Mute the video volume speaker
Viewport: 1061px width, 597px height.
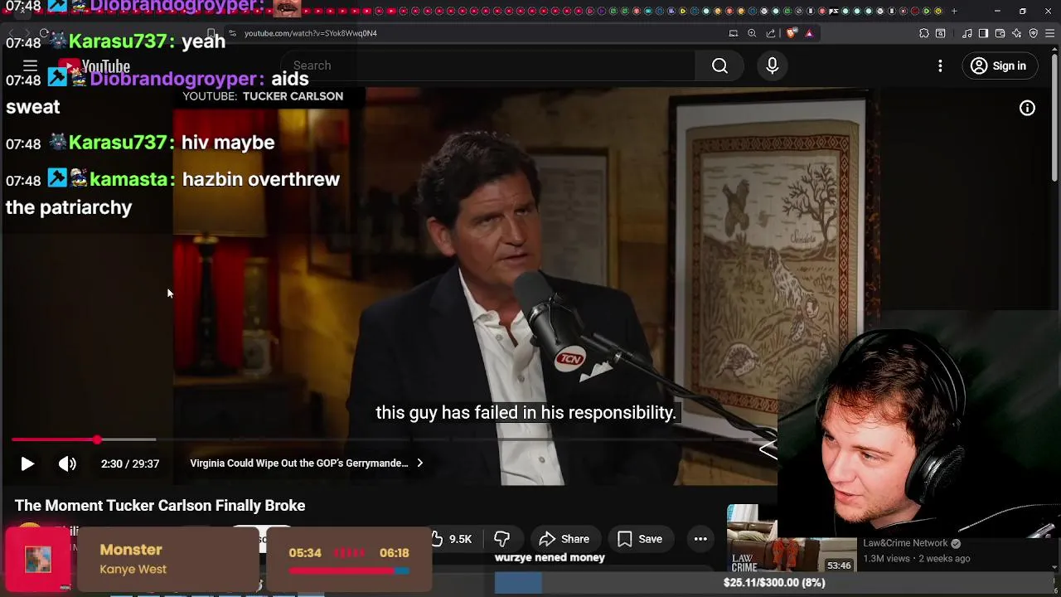pyautogui.click(x=67, y=464)
